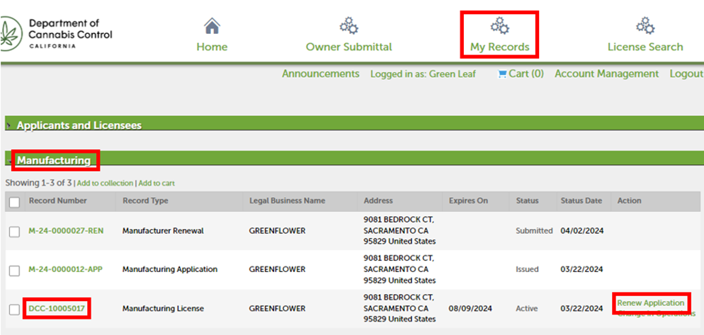
Task: Click 'Active' status cell
Action: [527, 309]
